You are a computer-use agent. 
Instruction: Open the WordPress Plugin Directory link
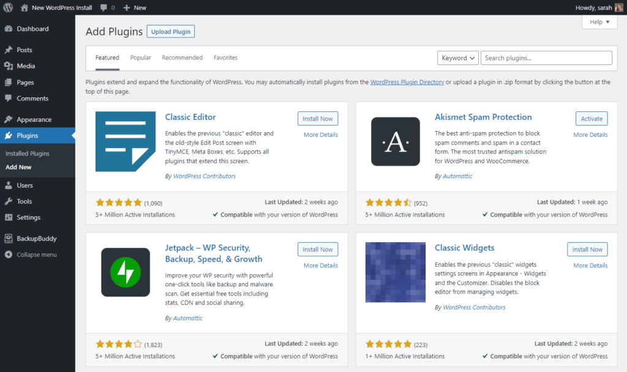tap(407, 82)
